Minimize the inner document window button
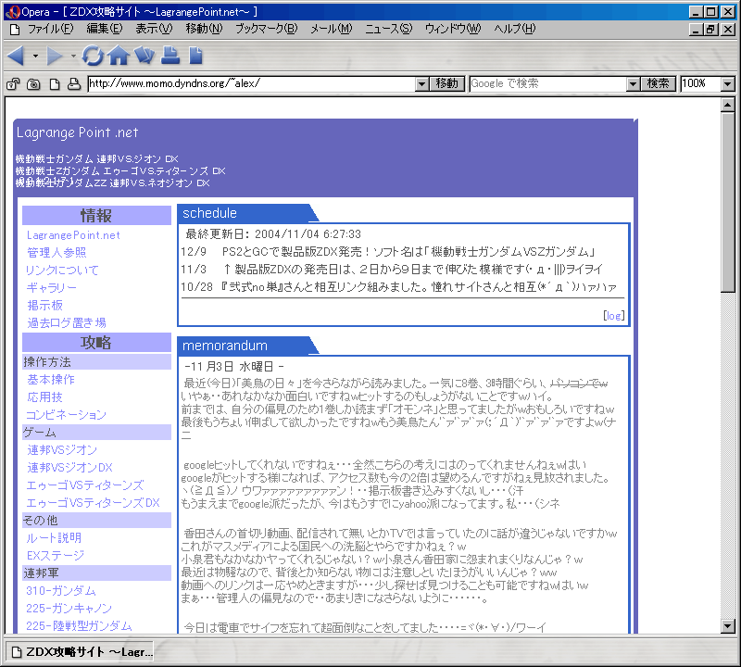Screen dimensions: 741x667 click(x=696, y=30)
